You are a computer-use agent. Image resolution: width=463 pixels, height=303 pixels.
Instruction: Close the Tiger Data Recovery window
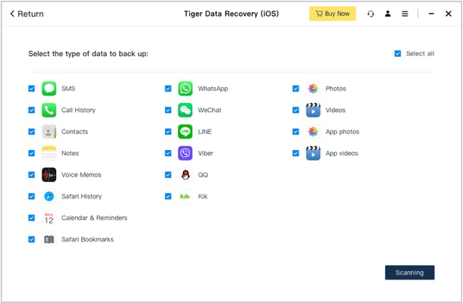[449, 14]
